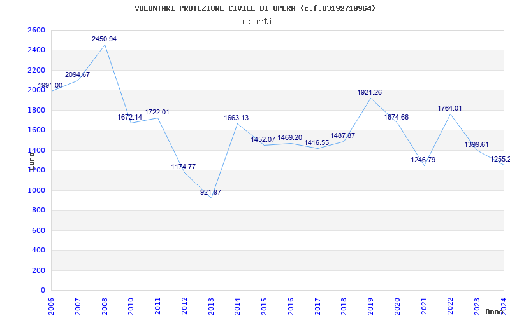The image size is (510, 318).
Task: Click the 1722.01 value label
Action: [157, 113]
